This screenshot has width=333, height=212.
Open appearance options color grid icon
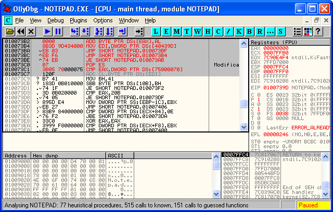308,32
